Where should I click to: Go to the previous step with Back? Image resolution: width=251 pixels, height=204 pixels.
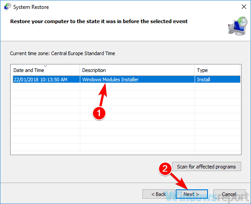158,194
